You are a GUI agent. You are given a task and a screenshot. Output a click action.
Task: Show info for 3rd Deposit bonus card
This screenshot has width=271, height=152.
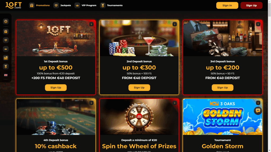[258, 24]
